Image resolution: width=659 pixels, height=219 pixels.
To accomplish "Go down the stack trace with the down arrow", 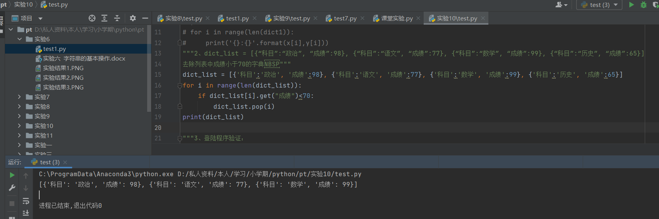I will [26, 188].
